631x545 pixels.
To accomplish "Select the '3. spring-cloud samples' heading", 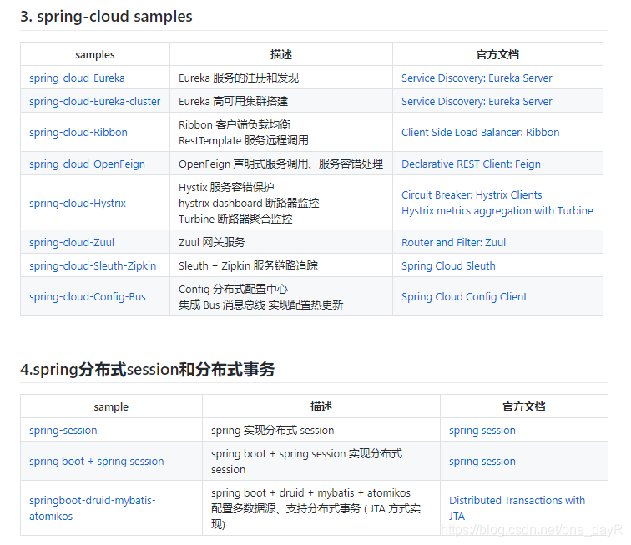I will point(106,17).
